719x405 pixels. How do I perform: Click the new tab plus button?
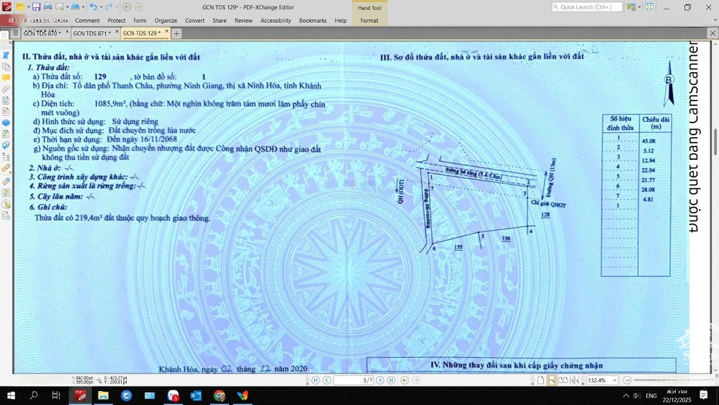pyautogui.click(x=176, y=33)
